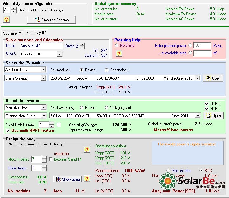Select the Max. in data radio button
The image size is (229, 198).
[169, 170]
